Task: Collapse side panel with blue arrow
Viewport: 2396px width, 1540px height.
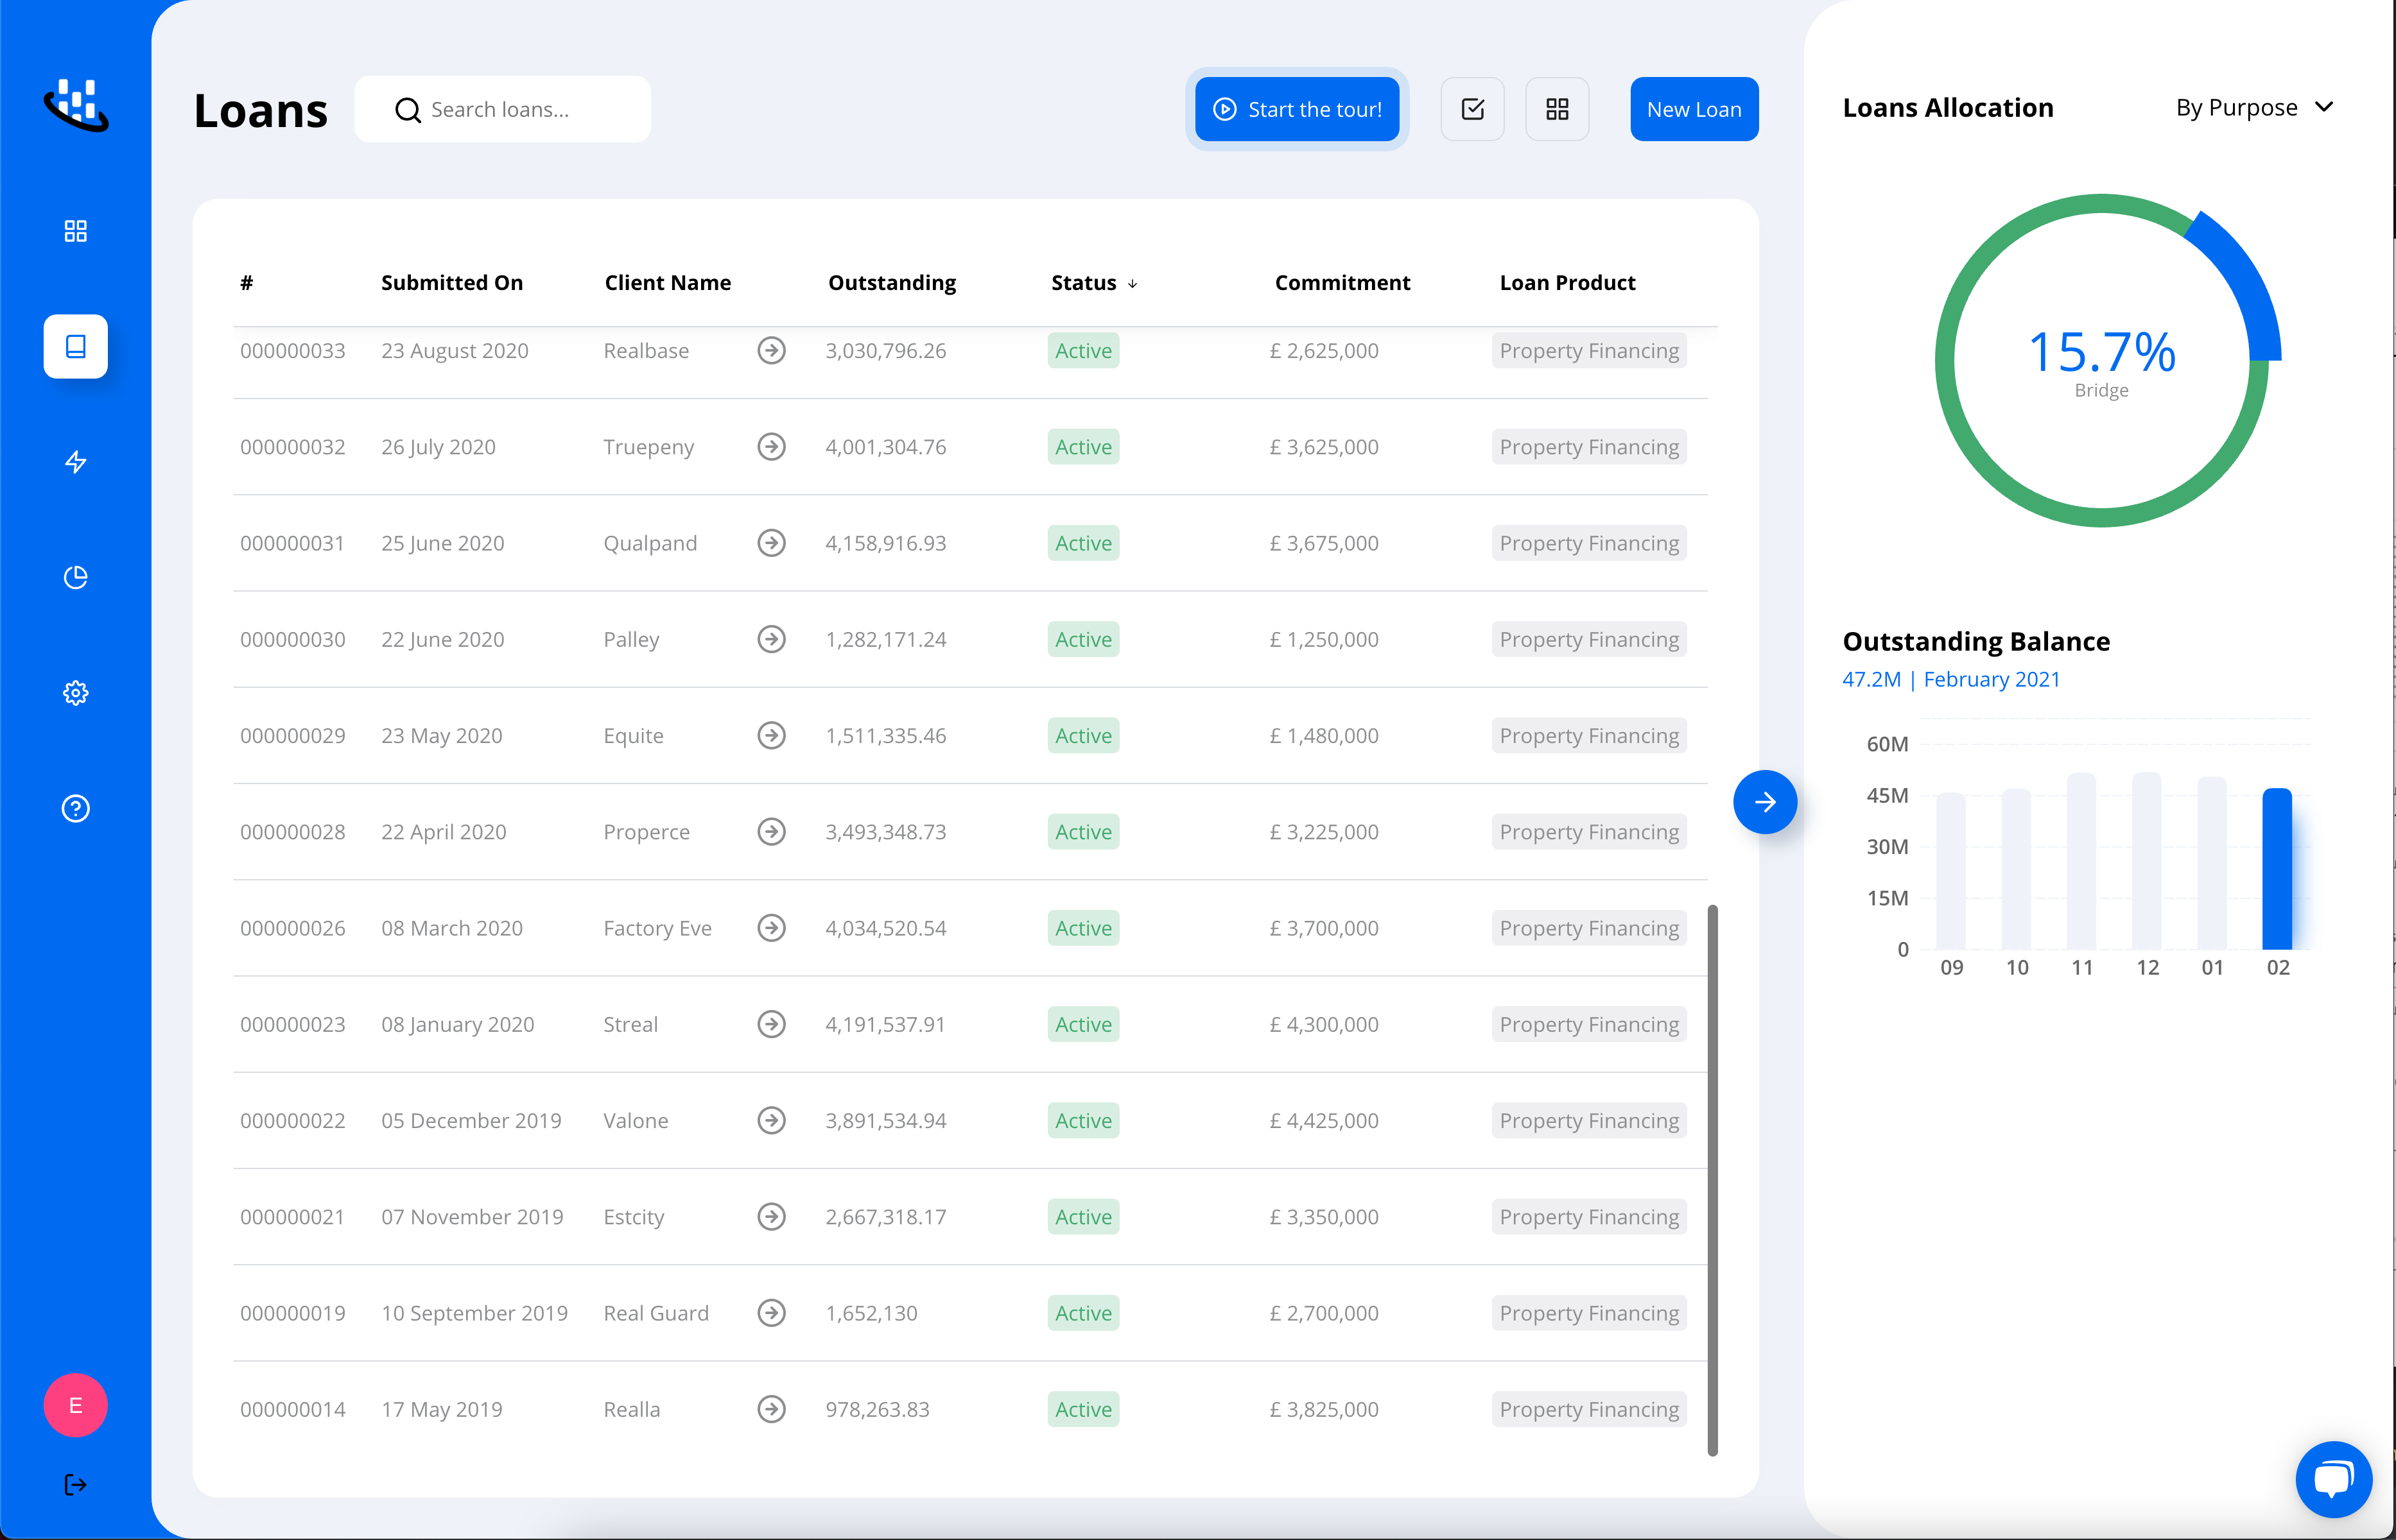Action: point(1765,802)
